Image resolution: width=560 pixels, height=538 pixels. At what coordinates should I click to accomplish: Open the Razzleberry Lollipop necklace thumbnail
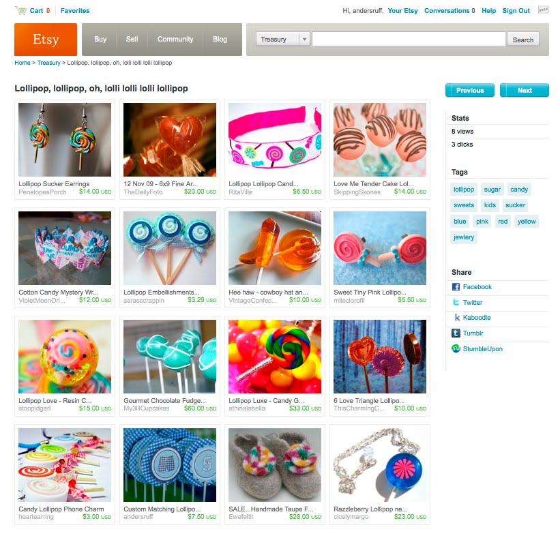pyautogui.click(x=380, y=465)
